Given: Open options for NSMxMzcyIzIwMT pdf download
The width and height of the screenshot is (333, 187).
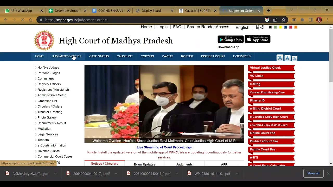Looking at the screenshot, I should click(x=55, y=173).
